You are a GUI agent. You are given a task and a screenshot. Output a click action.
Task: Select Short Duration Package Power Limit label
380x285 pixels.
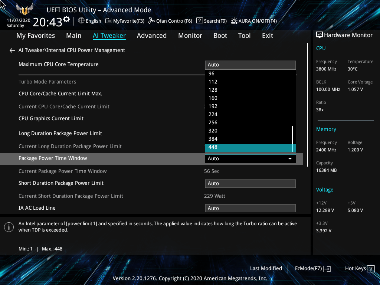[x=61, y=183]
